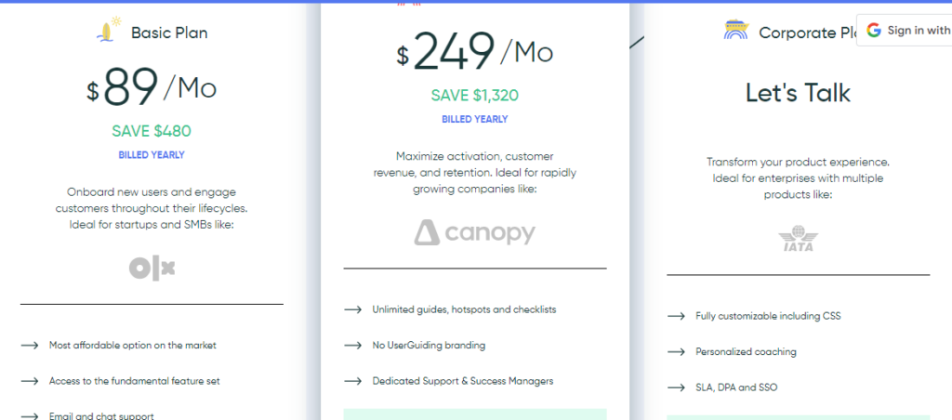Click the arrow beside "Most affordable option on the market"
952x420 pixels.
click(x=29, y=345)
